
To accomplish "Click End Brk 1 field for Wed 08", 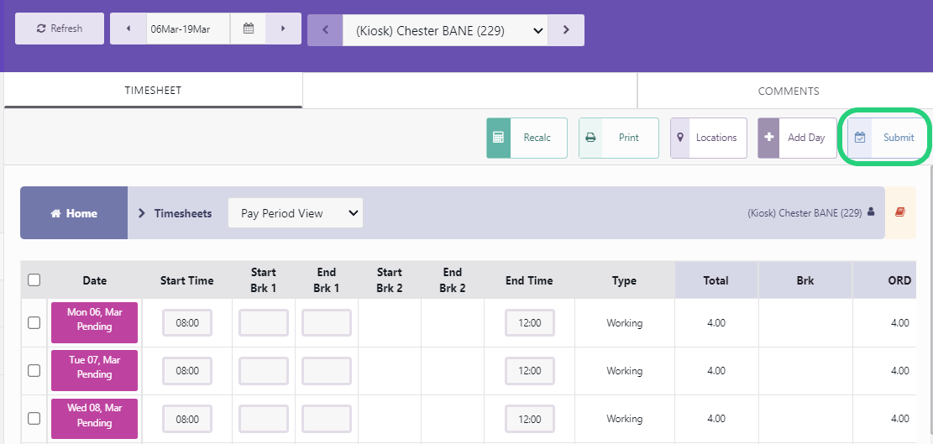I will [326, 419].
